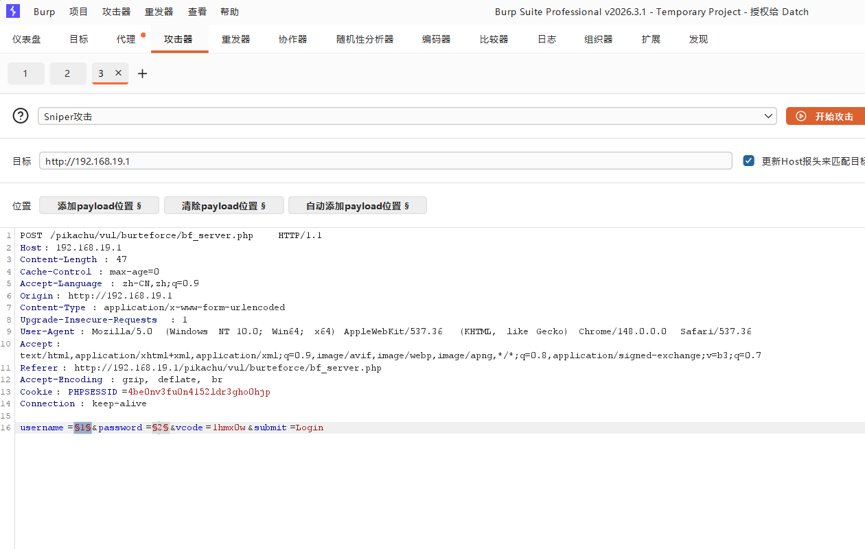Image resolution: width=865 pixels, height=549 pixels.
Task: Click the Origin header line
Action: click(96, 296)
